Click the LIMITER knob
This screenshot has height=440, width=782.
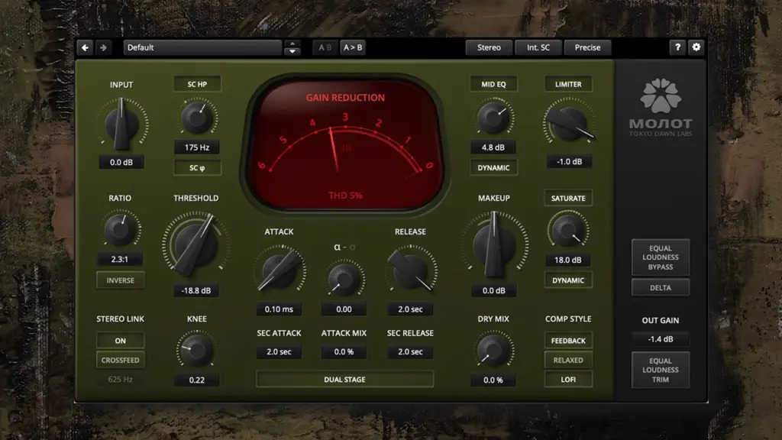point(568,123)
